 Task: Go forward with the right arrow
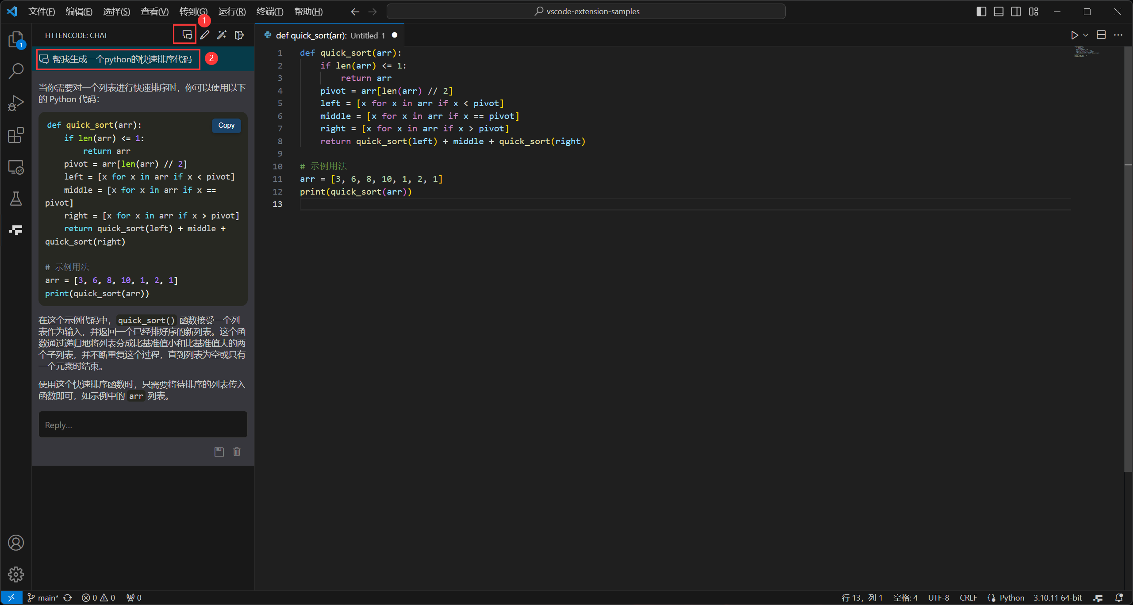tap(373, 11)
